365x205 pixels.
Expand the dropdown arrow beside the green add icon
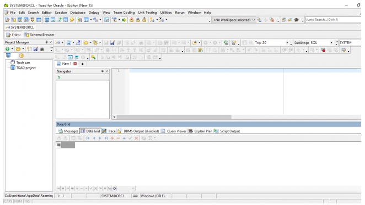point(12,49)
